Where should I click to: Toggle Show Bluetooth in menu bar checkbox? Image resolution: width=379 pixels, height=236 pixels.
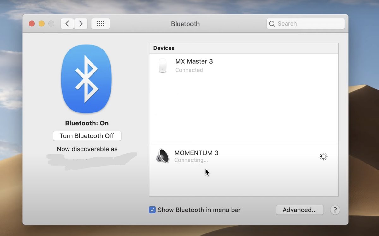coord(152,210)
